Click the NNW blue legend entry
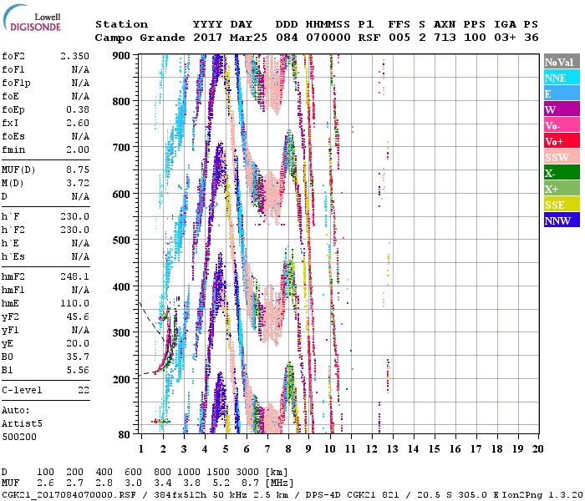The image size is (585, 501). 559,220
